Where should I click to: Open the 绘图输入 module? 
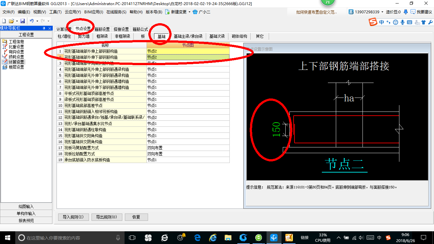pos(26,207)
